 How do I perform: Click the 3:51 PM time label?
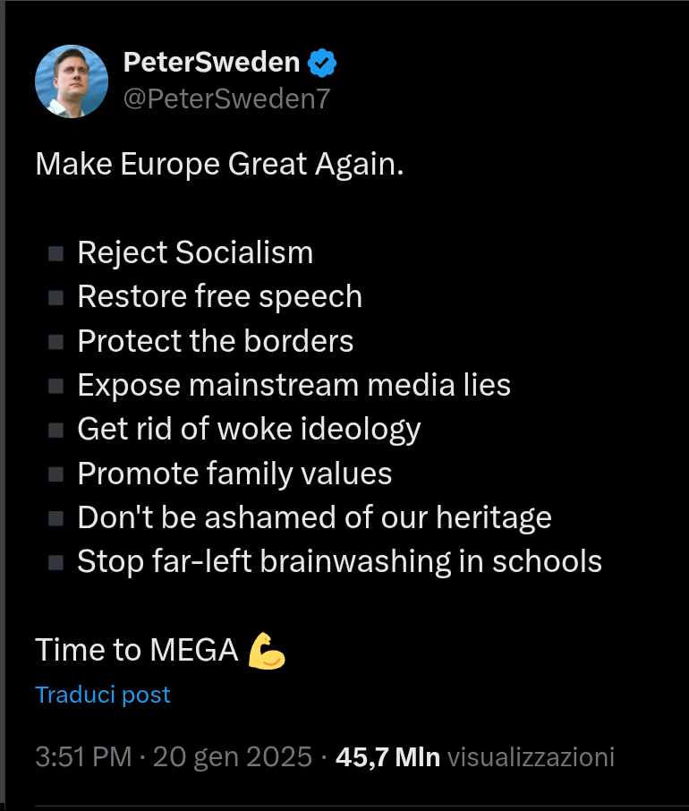81,756
